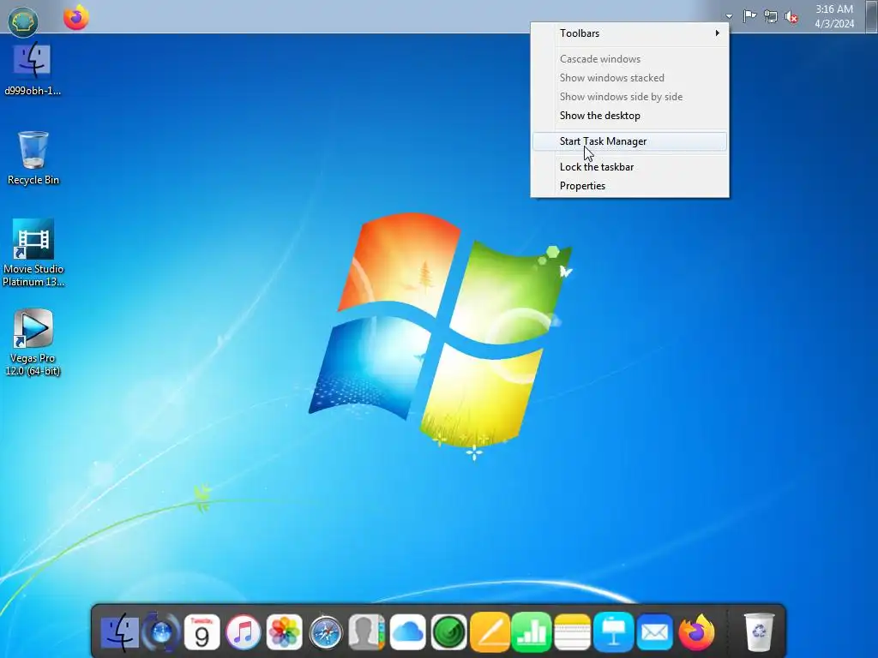Open the Notes dock icon
Screen dimensions: 878x658
572,633
